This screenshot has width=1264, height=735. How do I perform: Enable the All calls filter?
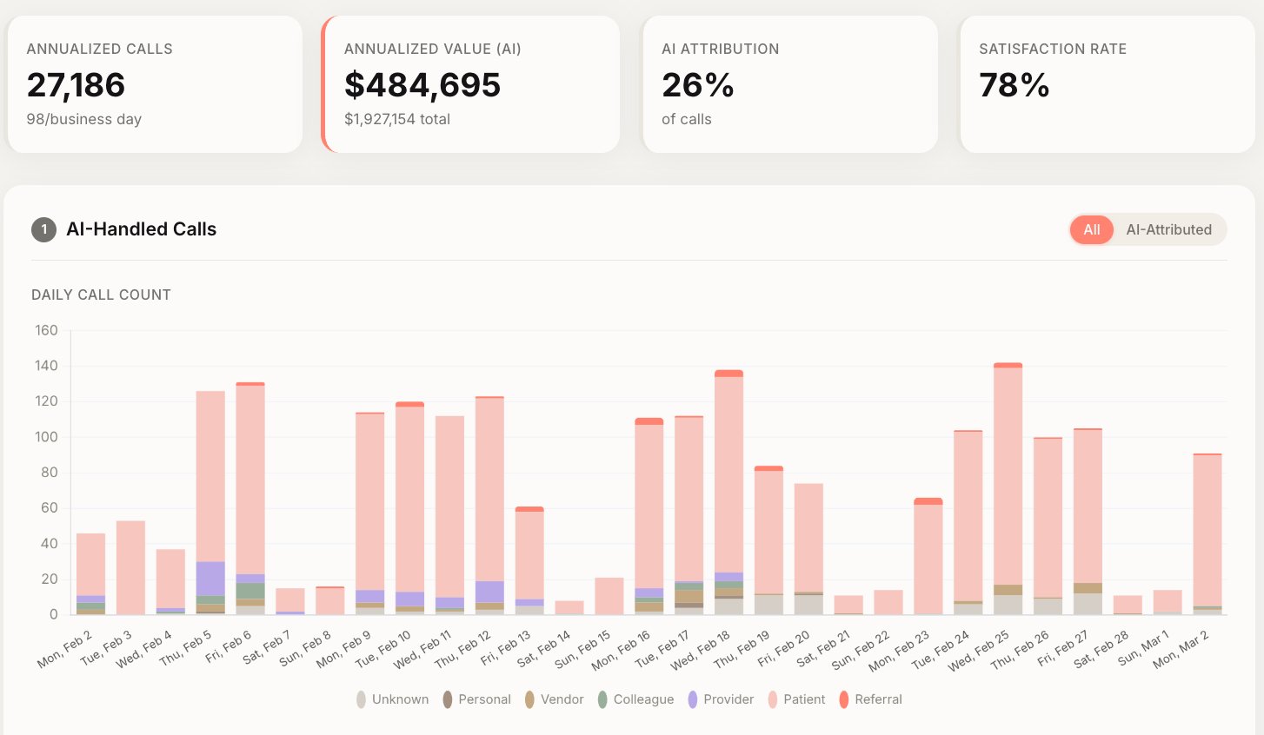(1091, 229)
